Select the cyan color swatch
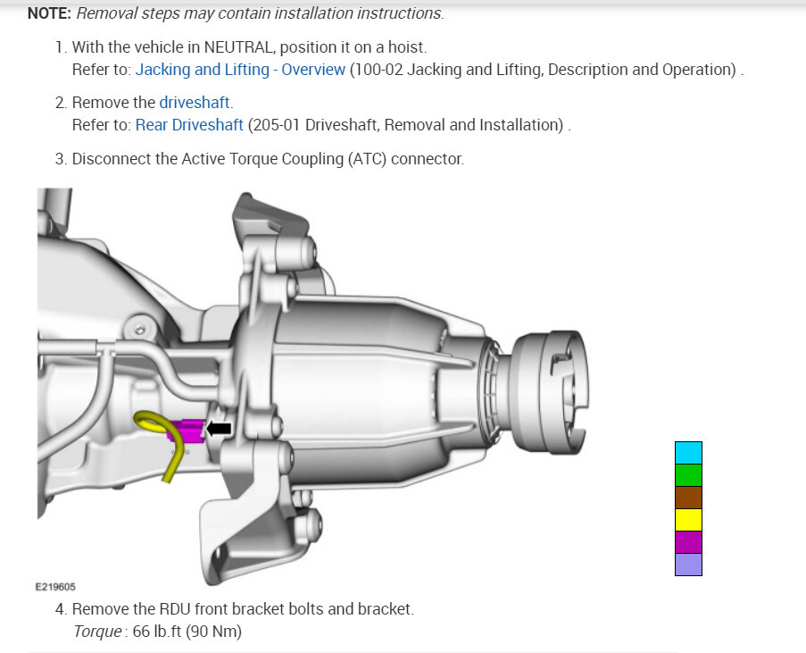 tap(688, 453)
